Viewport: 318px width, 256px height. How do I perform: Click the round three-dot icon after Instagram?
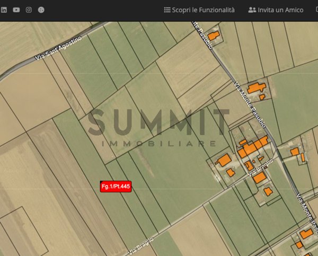[41, 10]
